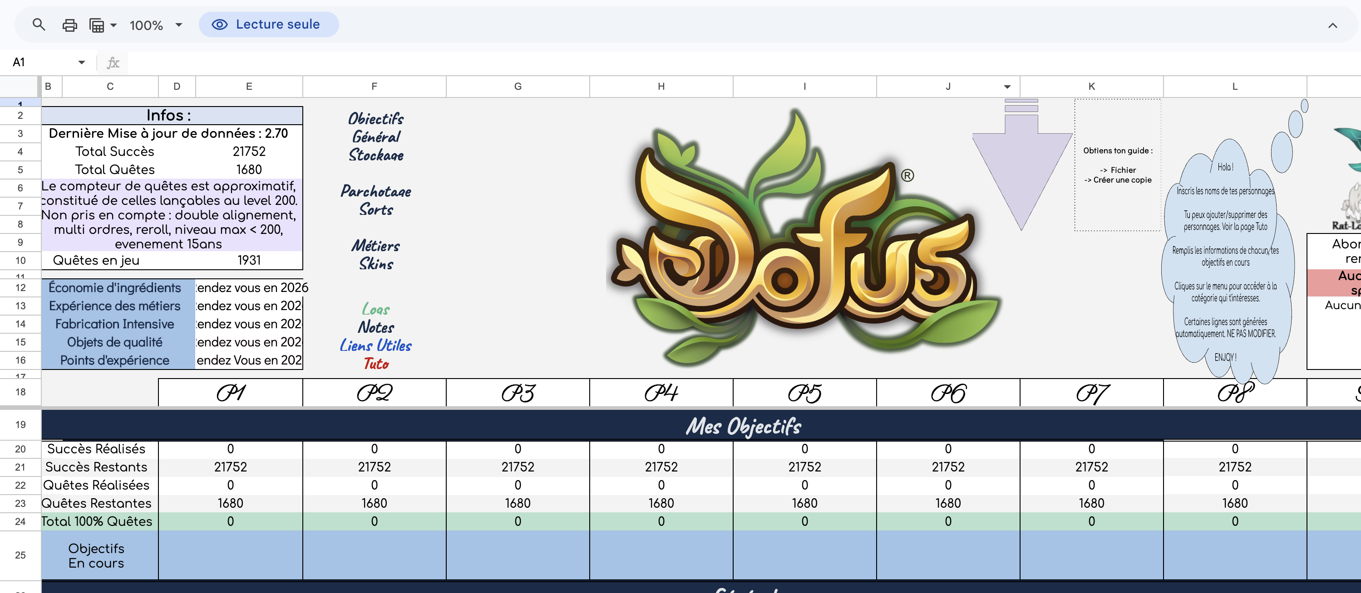Select the 'Total Quêtes' label cell
1361x593 pixels.
click(x=115, y=170)
